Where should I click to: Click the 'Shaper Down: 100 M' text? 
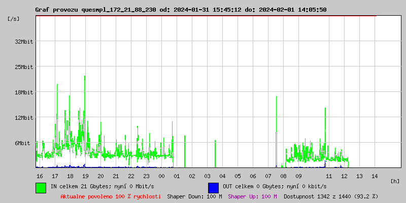[194, 196]
